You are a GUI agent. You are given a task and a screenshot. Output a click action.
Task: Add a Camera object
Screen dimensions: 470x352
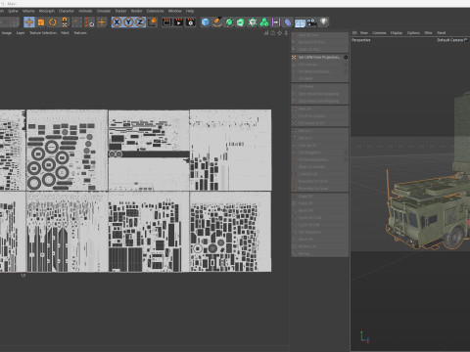pos(312,22)
